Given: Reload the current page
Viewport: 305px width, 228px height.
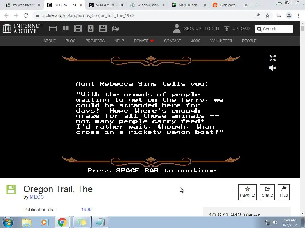Looking at the screenshot, I should pyautogui.click(x=26, y=15).
